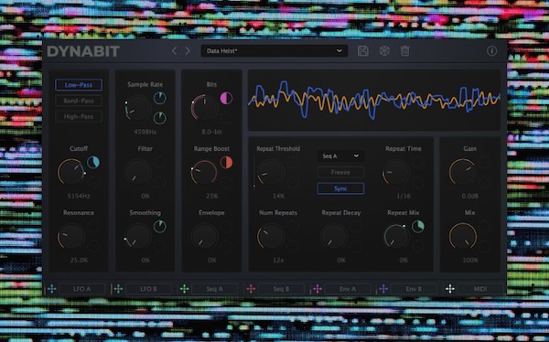
Task: Delete preset with the trash icon
Action: [404, 51]
